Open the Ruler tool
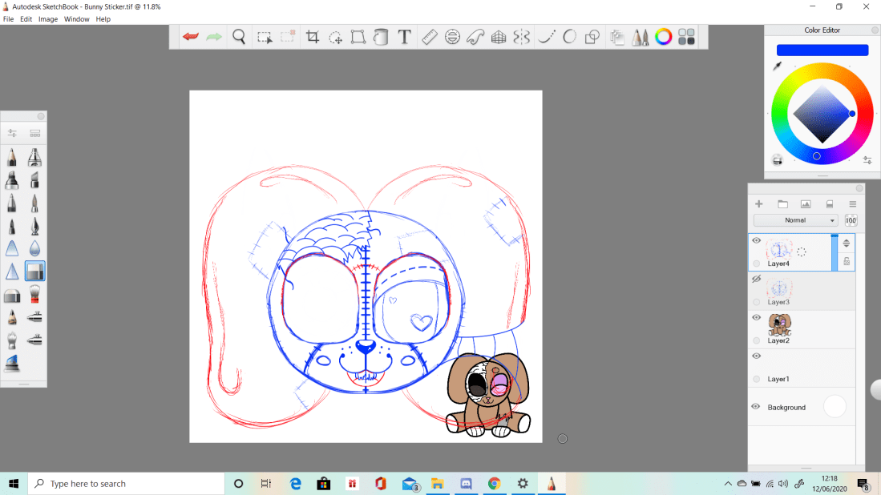881x495 pixels. click(x=429, y=37)
